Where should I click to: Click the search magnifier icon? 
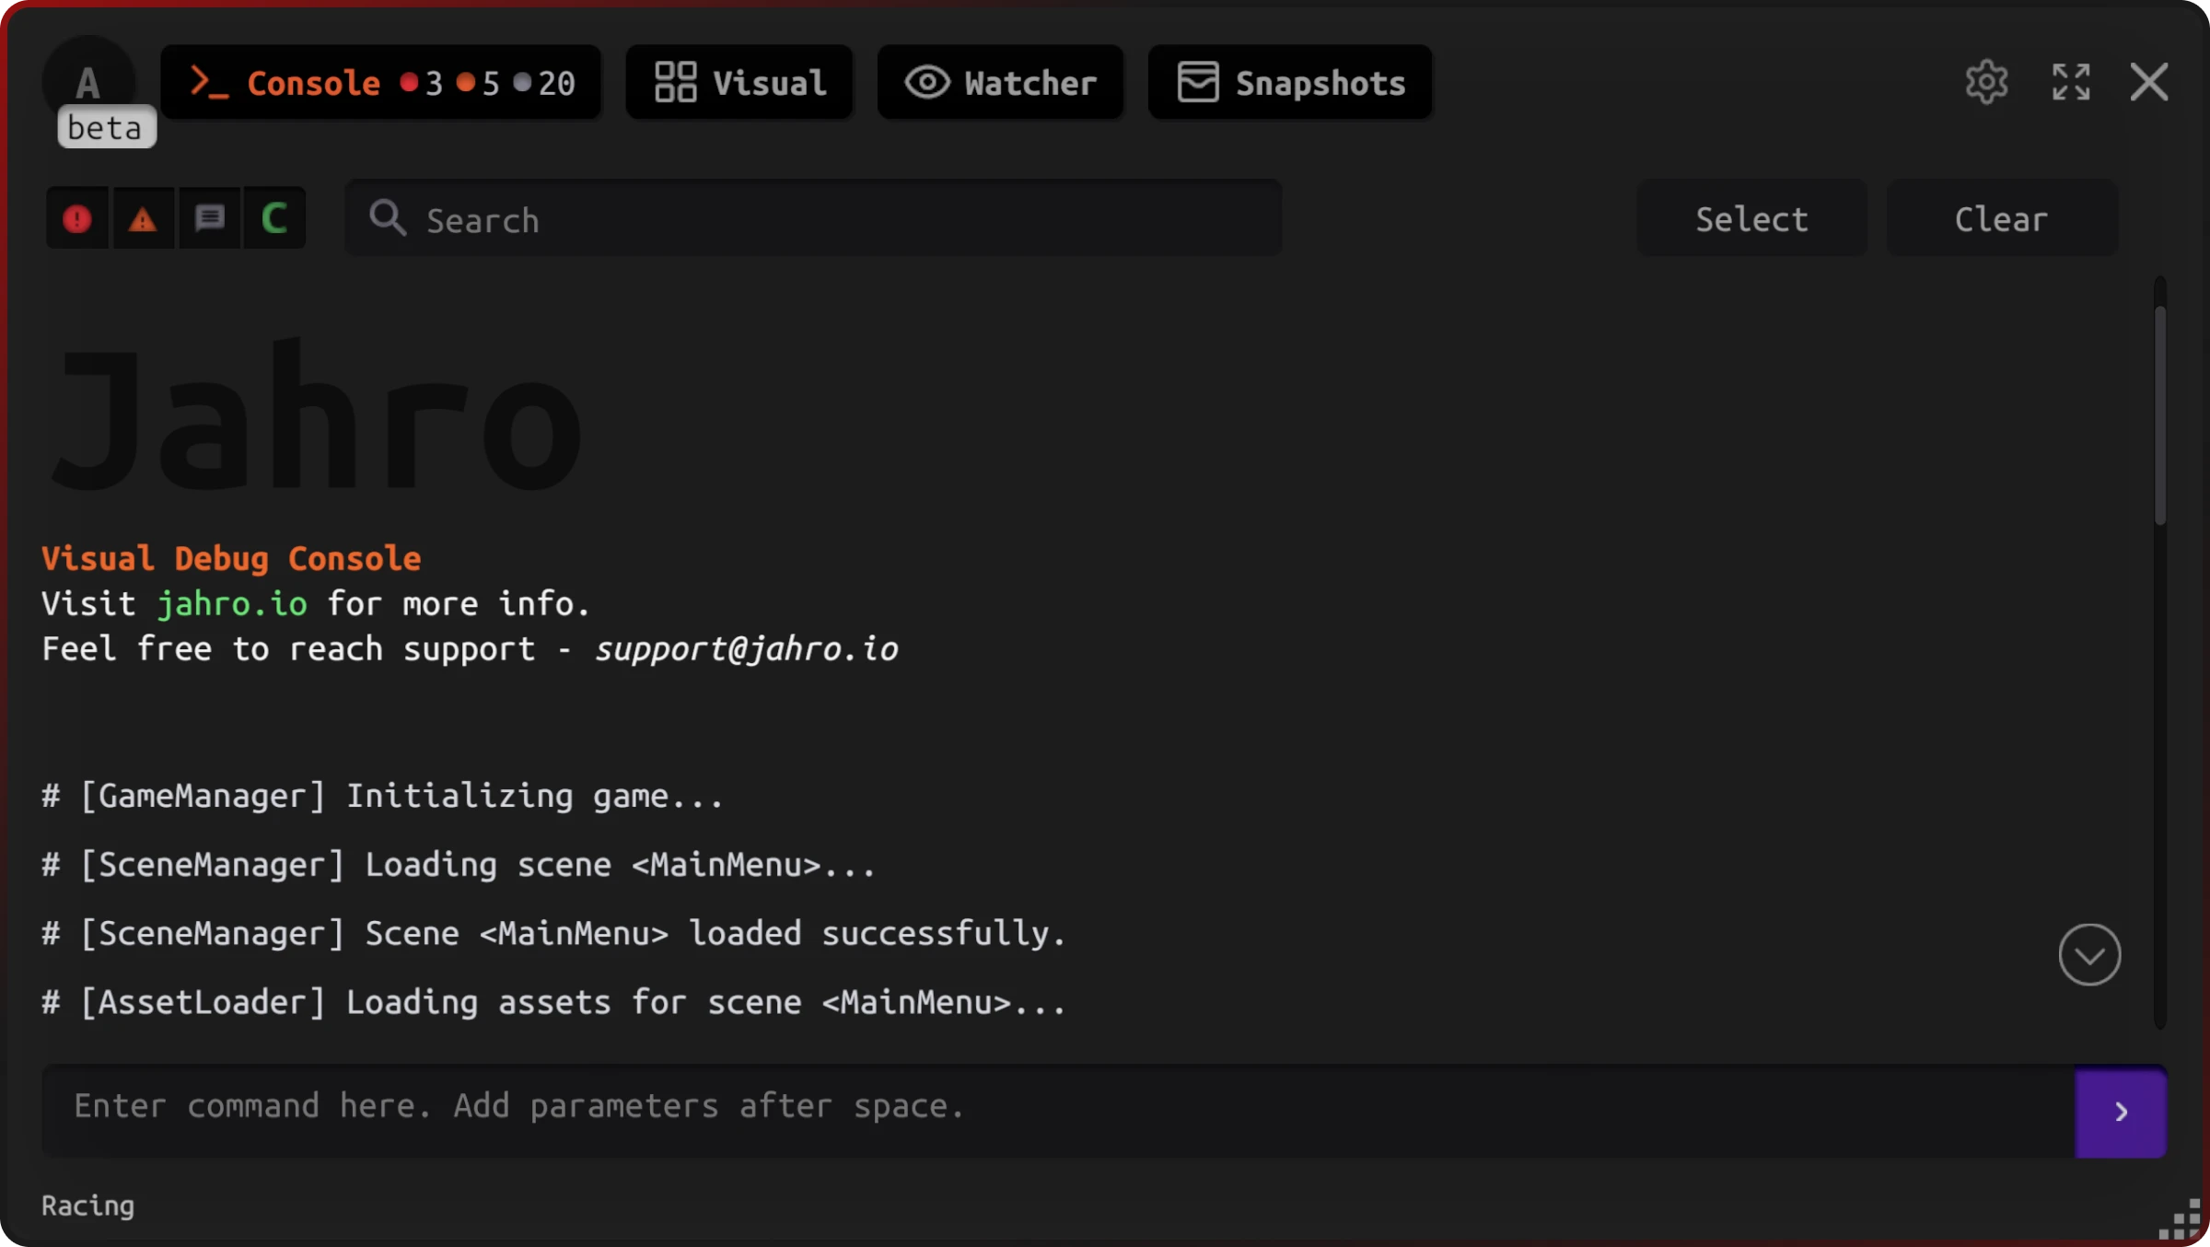coord(388,219)
